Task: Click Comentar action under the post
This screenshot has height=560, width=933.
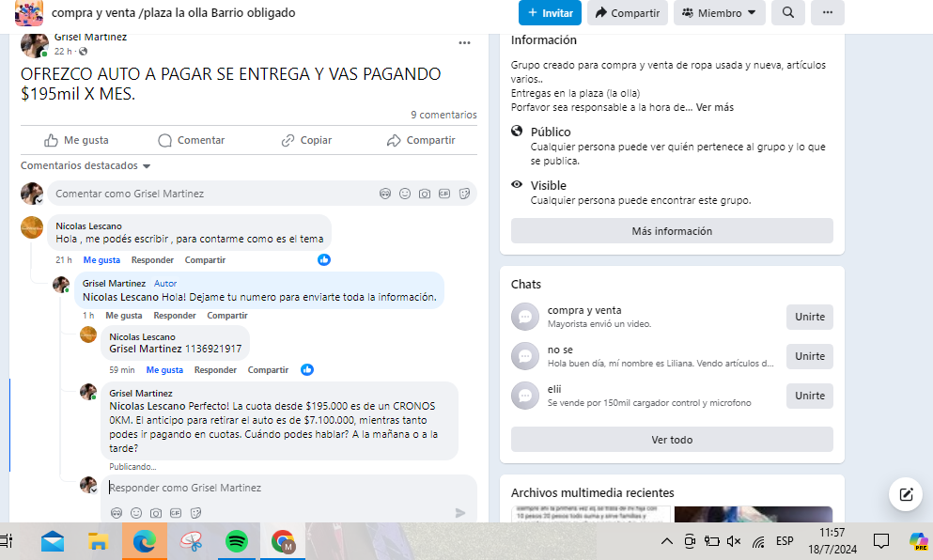Action: tap(192, 140)
